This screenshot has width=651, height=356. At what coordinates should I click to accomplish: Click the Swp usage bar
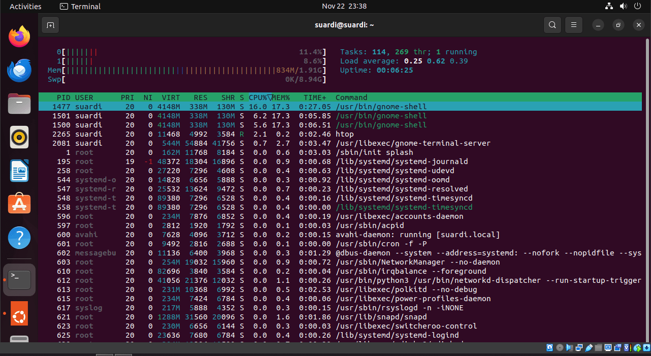[187, 79]
